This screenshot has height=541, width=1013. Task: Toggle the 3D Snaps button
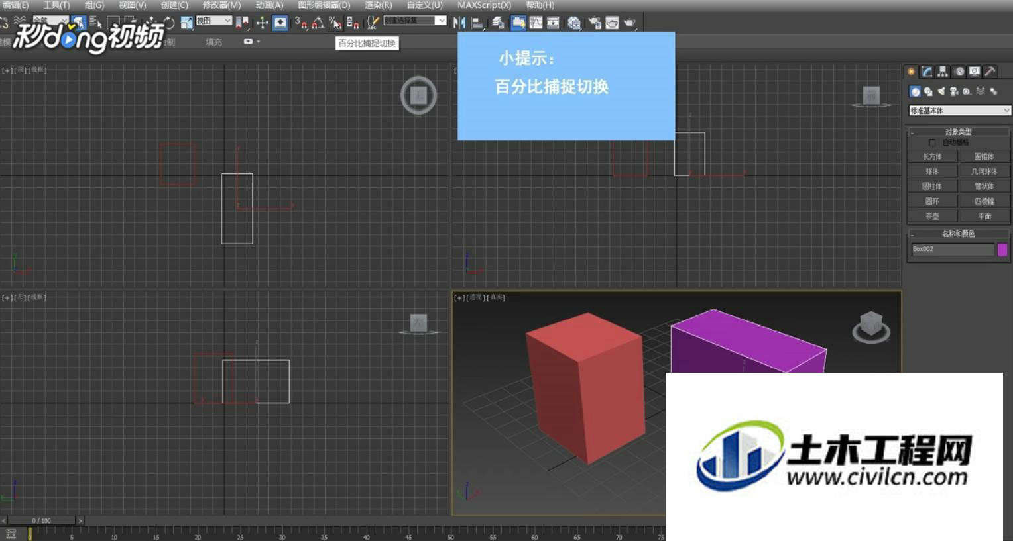[x=301, y=23]
